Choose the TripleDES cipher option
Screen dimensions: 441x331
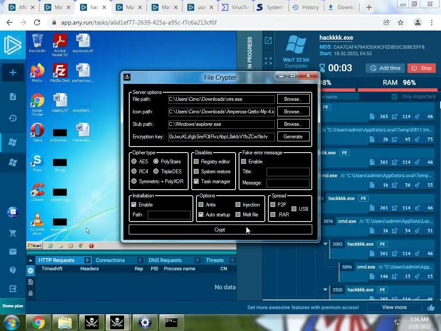tap(156, 171)
